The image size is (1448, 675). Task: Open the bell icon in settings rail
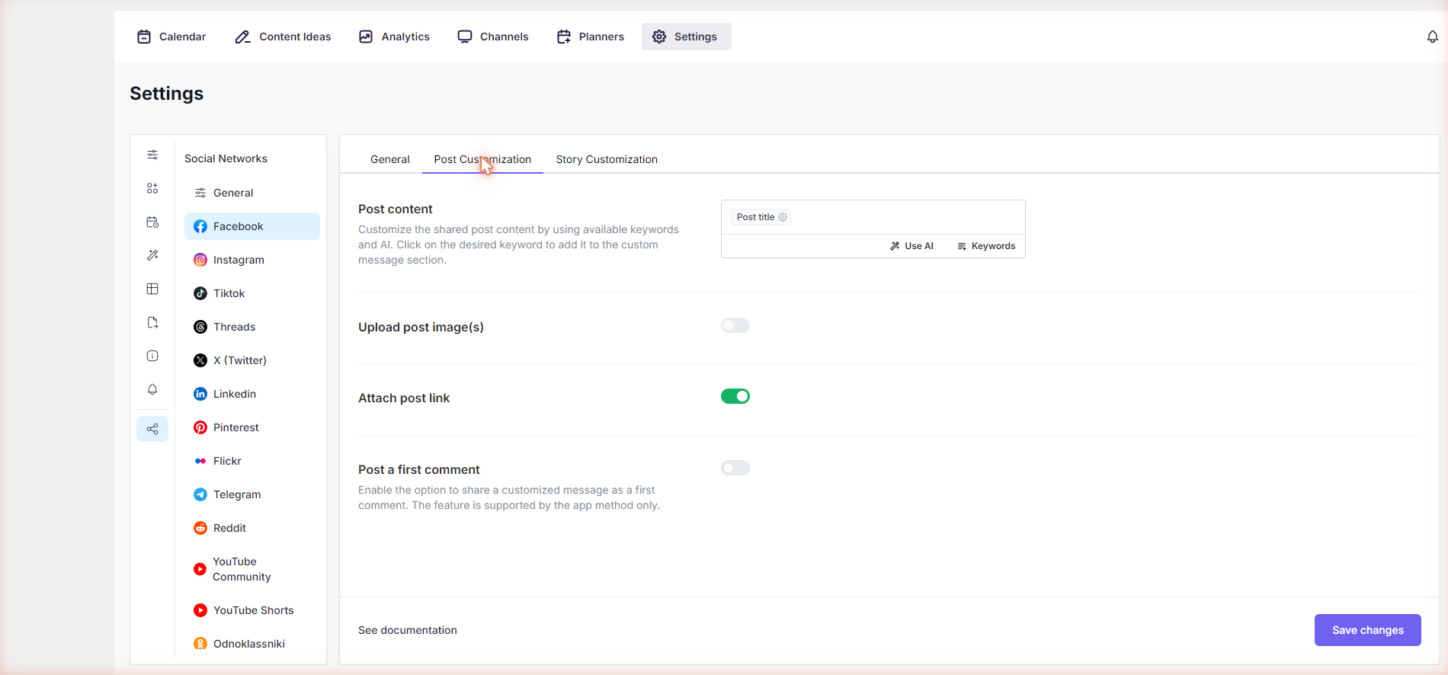pos(152,389)
